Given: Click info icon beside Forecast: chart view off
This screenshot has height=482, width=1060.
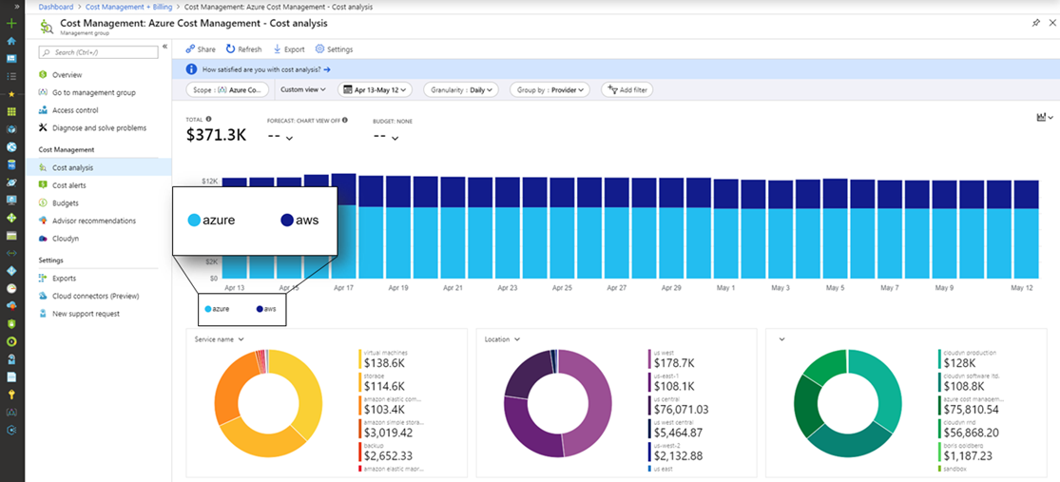Looking at the screenshot, I should coord(345,120).
